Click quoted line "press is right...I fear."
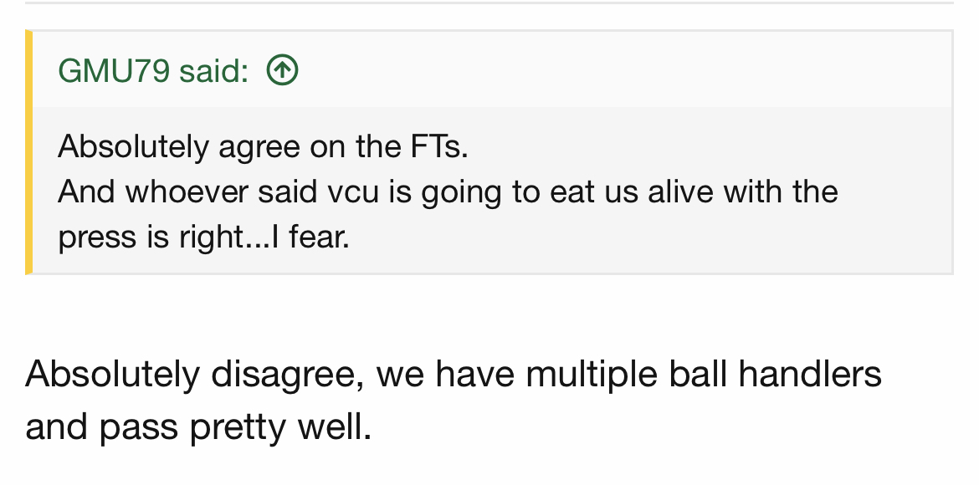Image resolution: width=979 pixels, height=485 pixels. (203, 237)
